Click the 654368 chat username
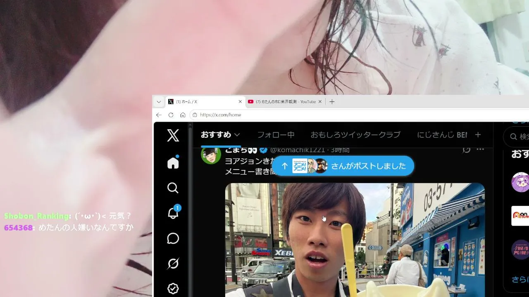 pyautogui.click(x=18, y=227)
